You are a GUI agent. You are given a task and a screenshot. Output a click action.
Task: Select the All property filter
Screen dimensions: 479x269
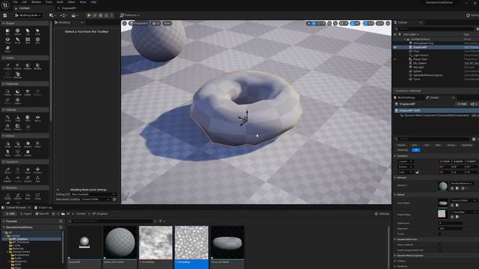(416, 150)
